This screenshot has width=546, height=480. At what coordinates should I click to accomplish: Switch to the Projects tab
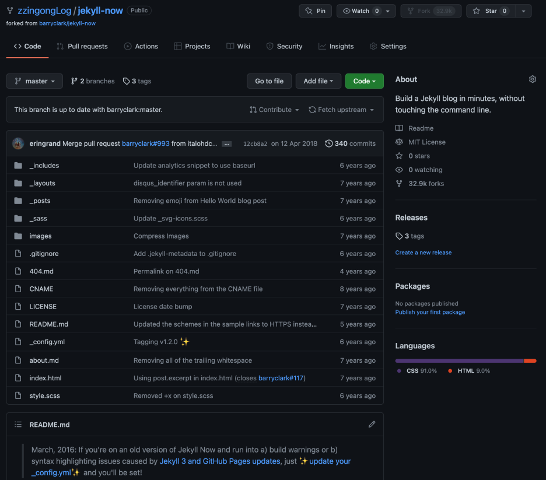click(x=192, y=46)
